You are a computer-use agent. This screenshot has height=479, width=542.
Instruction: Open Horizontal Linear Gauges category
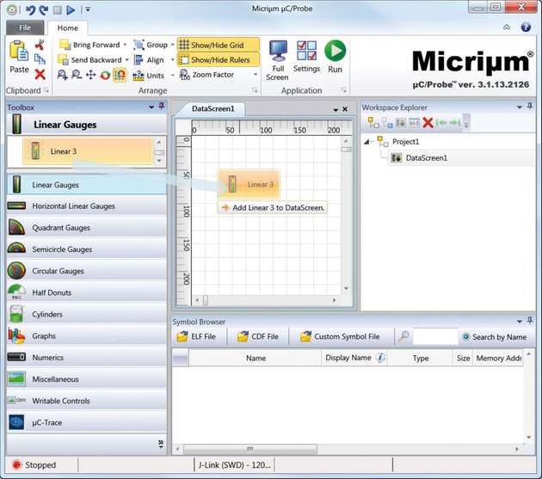(x=86, y=206)
